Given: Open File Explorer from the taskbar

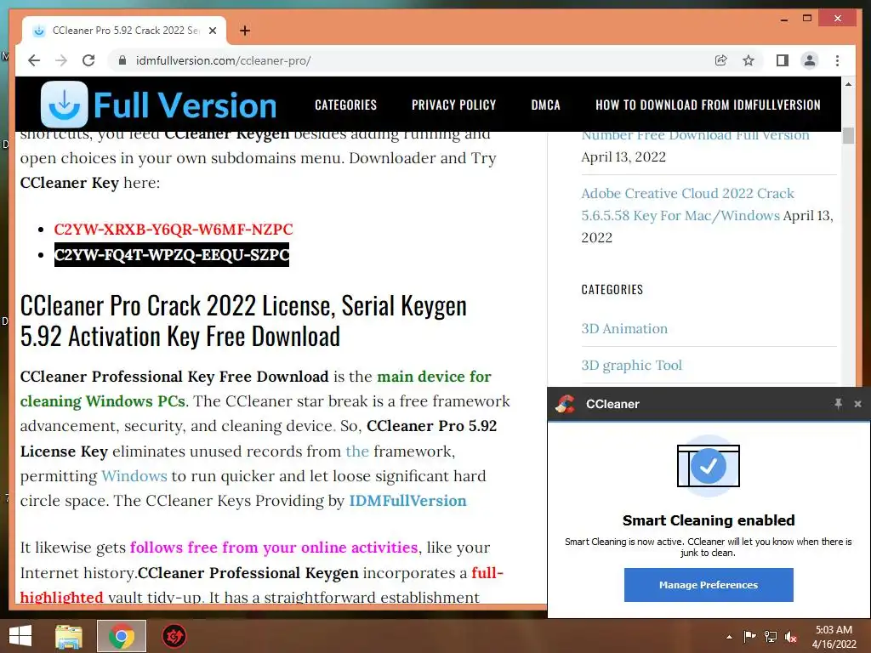Looking at the screenshot, I should (x=69, y=636).
